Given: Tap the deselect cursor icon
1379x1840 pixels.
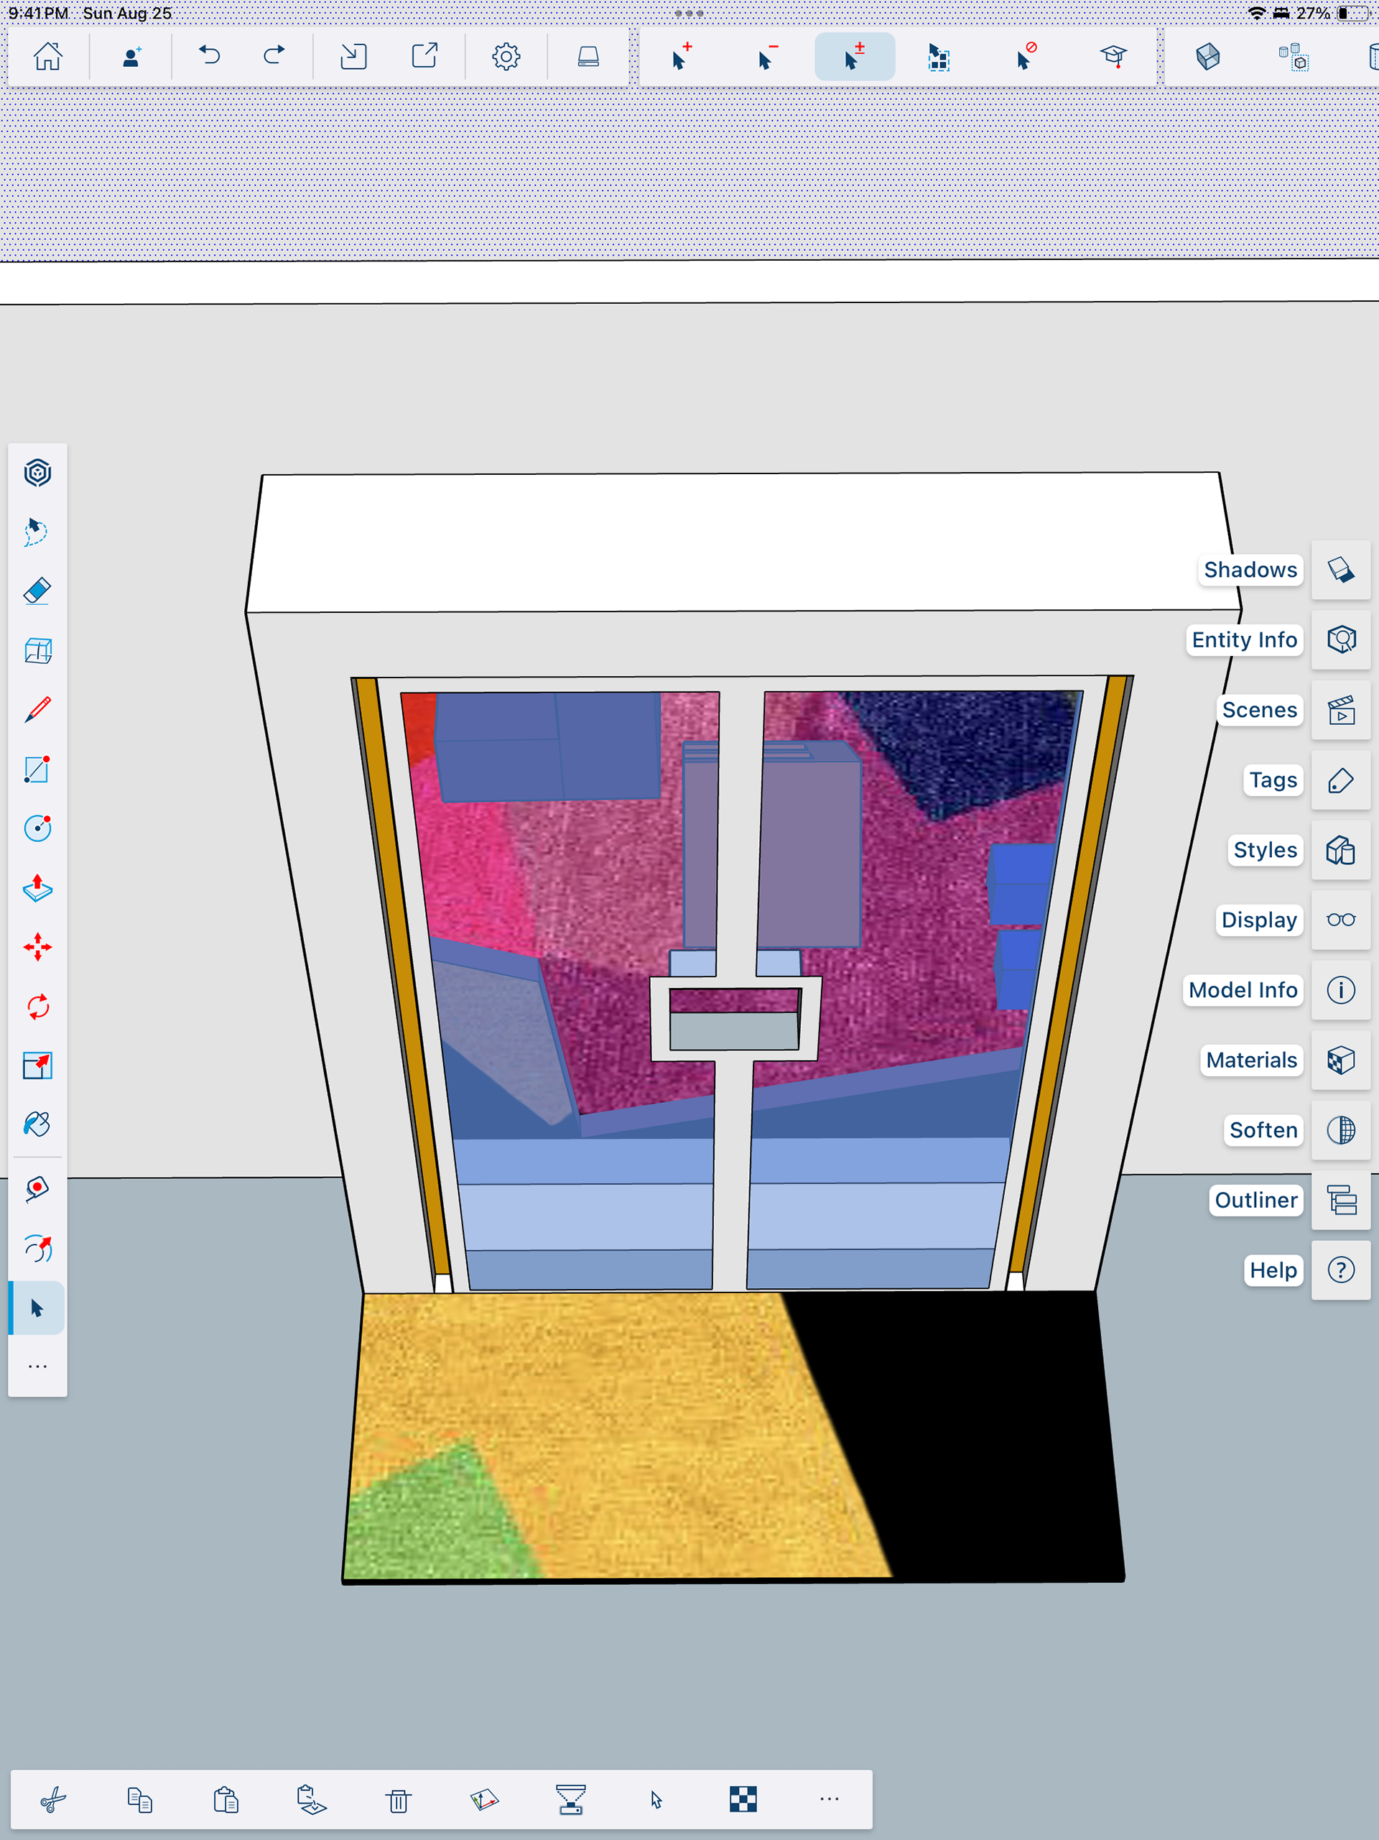Looking at the screenshot, I should 1026,57.
